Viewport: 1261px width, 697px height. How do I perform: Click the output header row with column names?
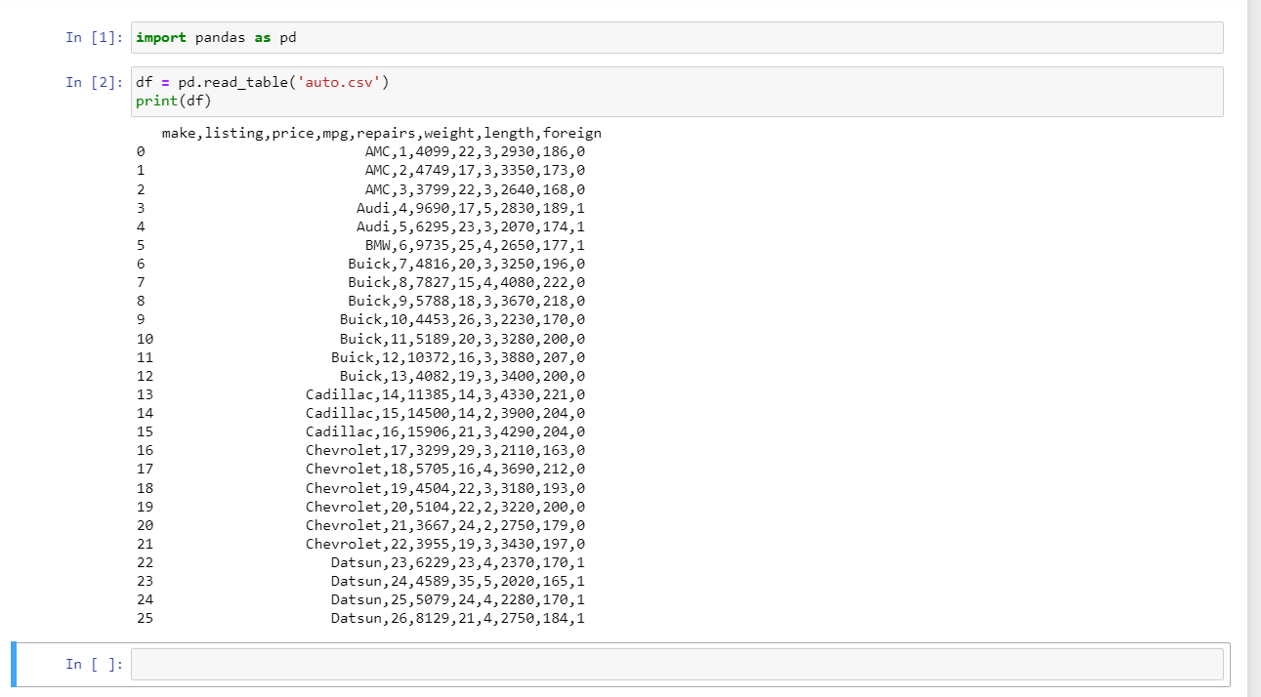[x=380, y=133]
